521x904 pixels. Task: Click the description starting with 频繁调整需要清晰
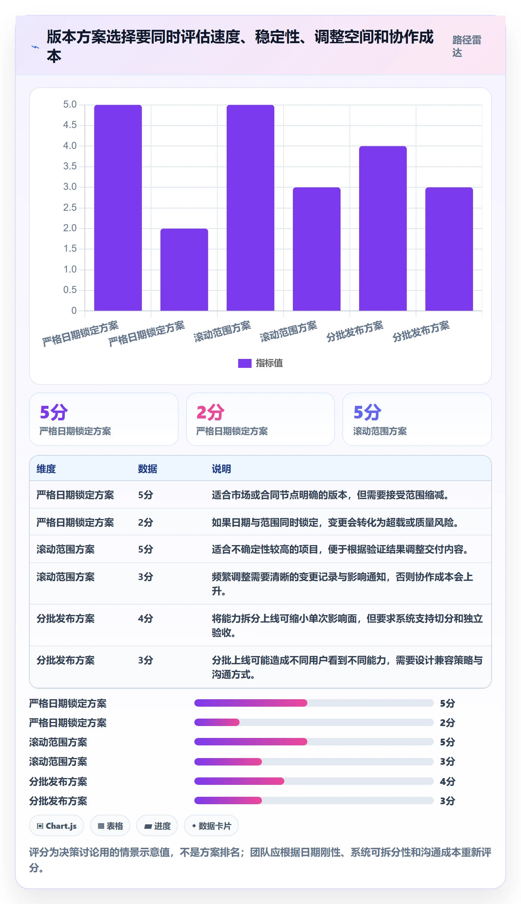coord(342,584)
